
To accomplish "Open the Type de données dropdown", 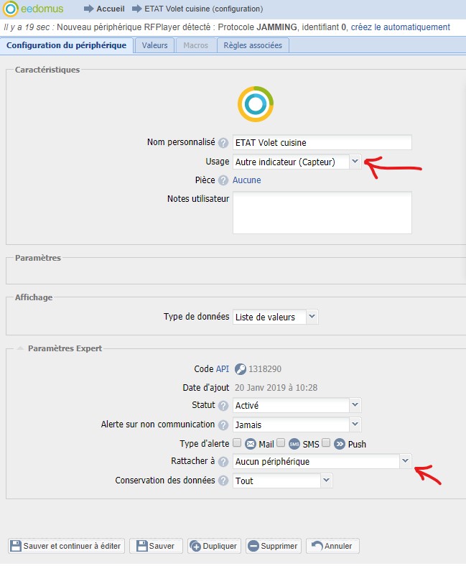I will (x=312, y=317).
